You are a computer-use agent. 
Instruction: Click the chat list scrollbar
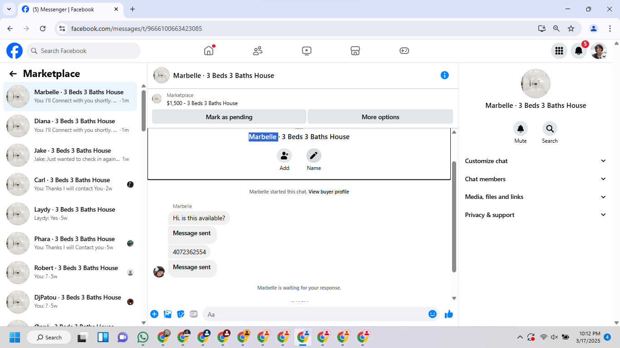point(143,111)
